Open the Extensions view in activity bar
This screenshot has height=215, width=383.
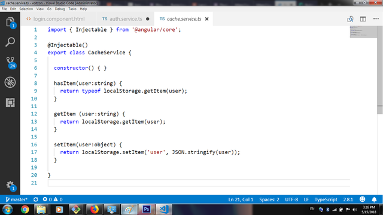(x=10, y=102)
